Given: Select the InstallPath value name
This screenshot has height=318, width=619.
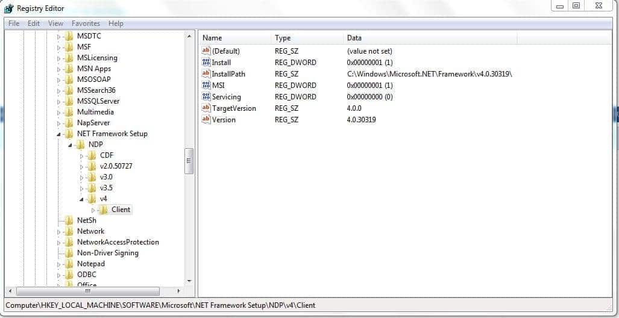Looking at the screenshot, I should click(x=228, y=74).
